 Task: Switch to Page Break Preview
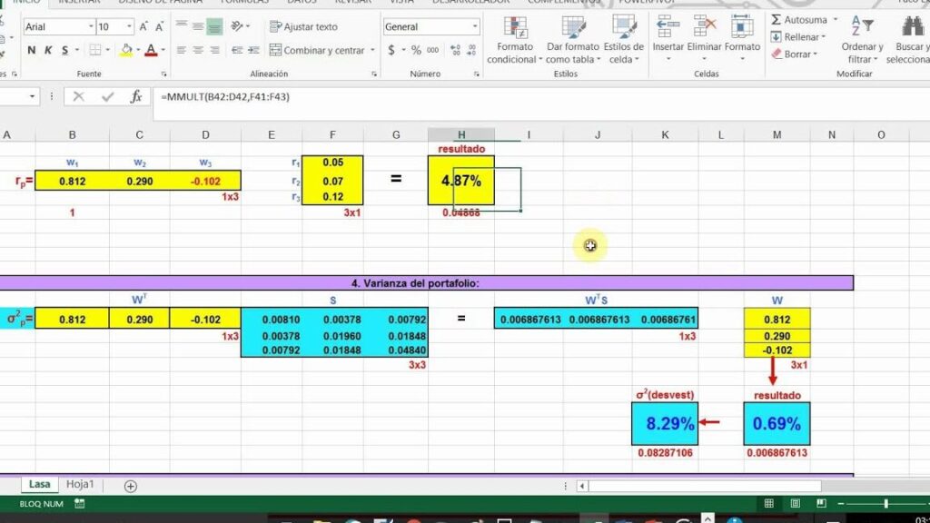pos(821,503)
